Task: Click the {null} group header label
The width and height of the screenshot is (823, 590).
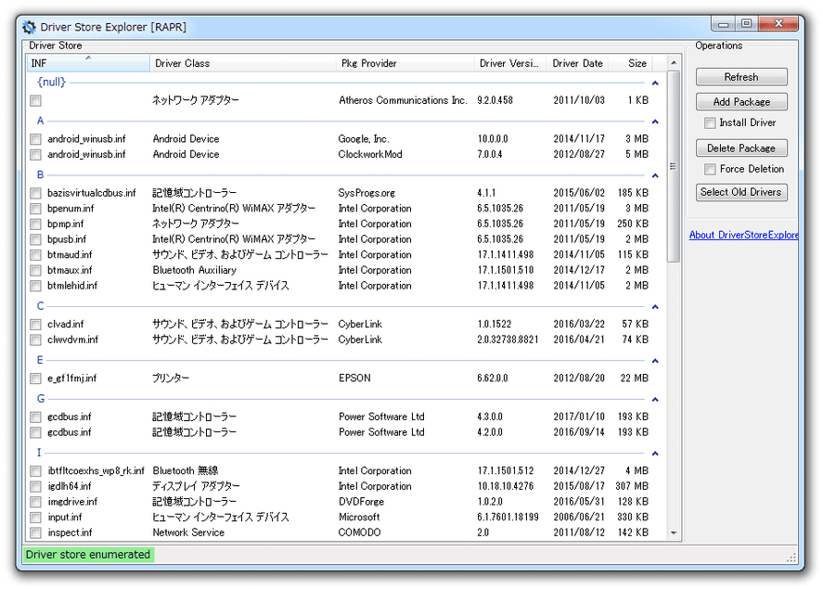Action: (x=51, y=83)
